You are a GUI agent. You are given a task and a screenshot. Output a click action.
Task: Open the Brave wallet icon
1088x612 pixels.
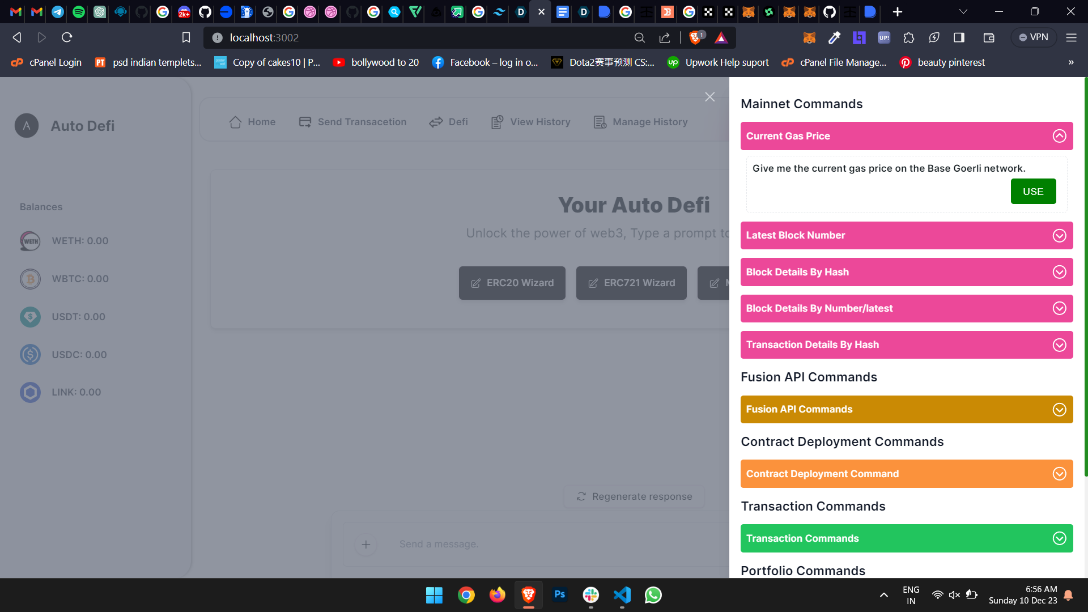coord(989,37)
